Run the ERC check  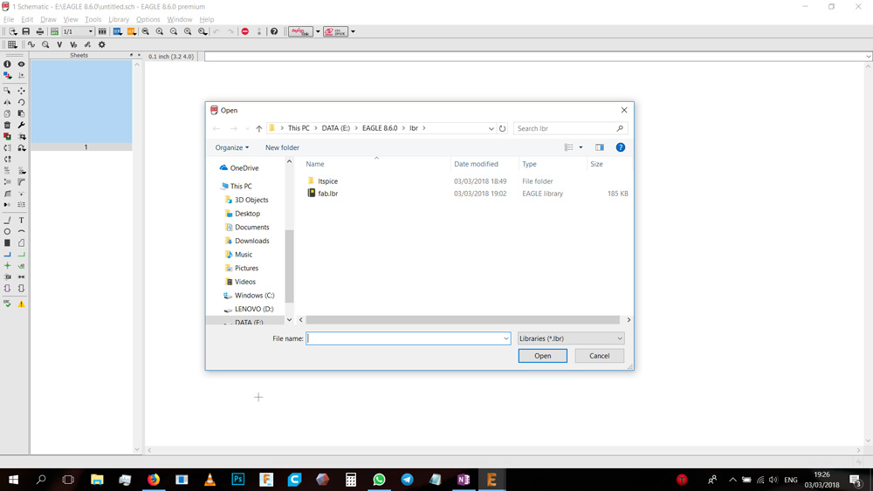(x=7, y=303)
